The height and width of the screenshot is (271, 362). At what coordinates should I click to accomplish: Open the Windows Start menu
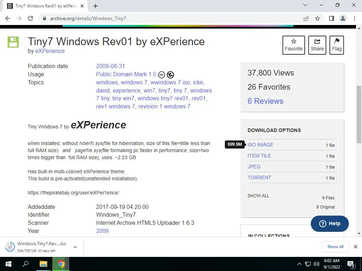pyautogui.click(x=8, y=264)
